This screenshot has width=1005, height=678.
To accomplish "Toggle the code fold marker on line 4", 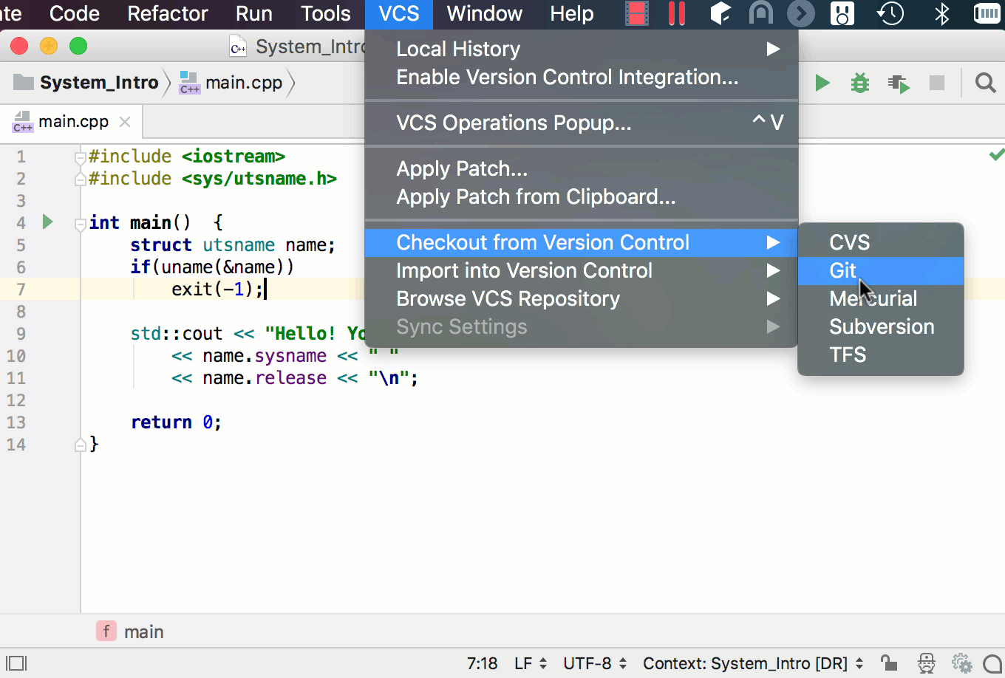I will pos(79,225).
